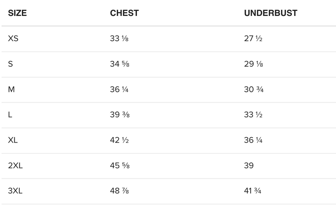
Task: Click the UNDERBUST column header
Action: (x=270, y=13)
